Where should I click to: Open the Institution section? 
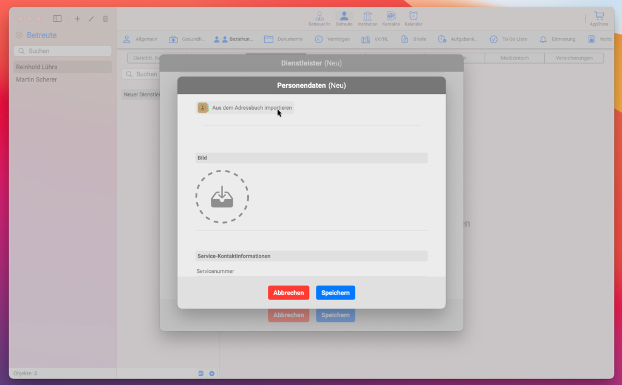[x=367, y=19]
